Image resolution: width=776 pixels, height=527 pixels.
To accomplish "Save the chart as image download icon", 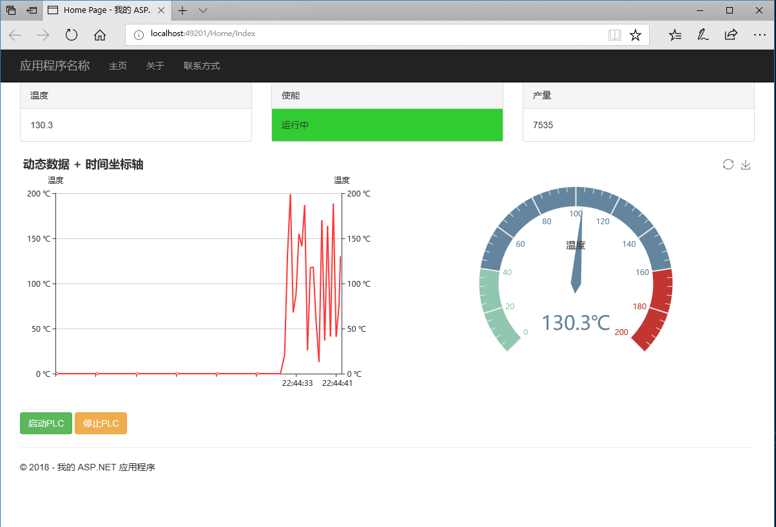I will click(746, 164).
